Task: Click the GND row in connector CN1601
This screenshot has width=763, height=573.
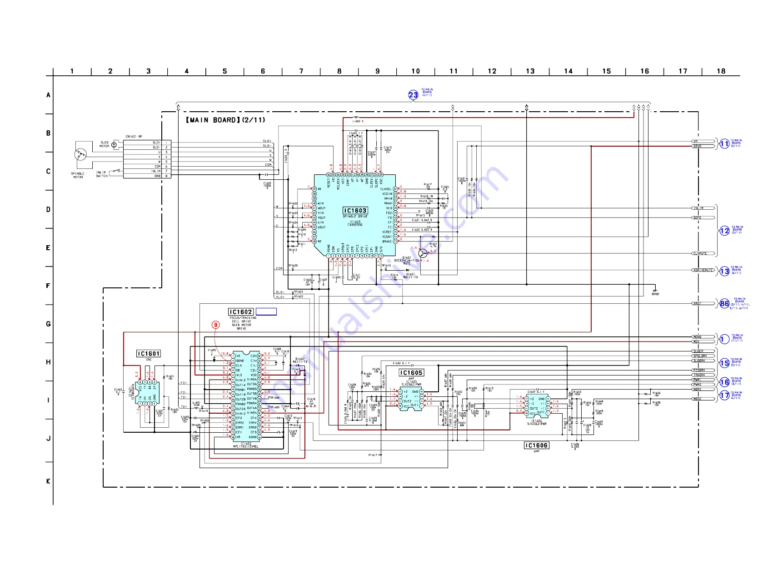Action: (x=147, y=176)
